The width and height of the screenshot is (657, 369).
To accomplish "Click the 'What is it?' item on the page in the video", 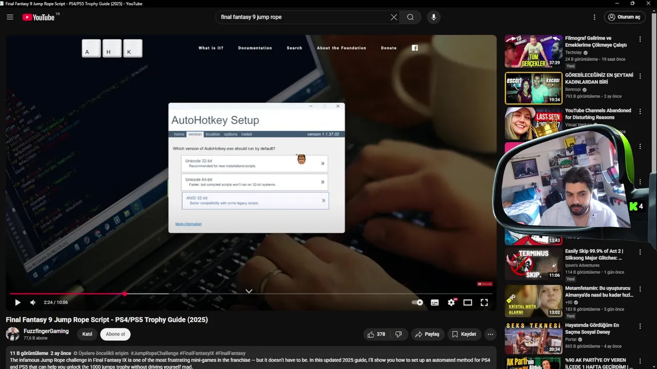I will 211,48.
